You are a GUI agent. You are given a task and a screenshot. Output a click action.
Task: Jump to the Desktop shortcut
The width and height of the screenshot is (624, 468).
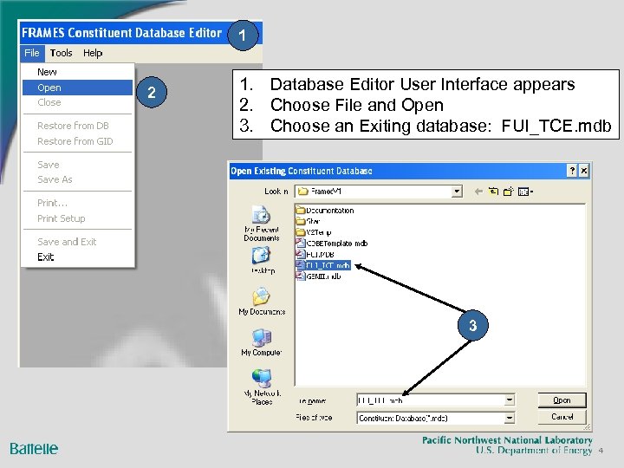(x=263, y=260)
